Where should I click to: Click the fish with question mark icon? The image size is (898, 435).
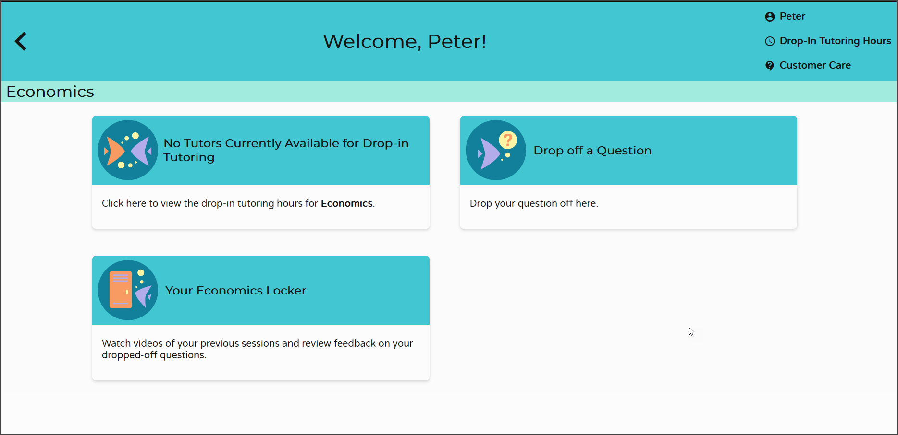[495, 150]
